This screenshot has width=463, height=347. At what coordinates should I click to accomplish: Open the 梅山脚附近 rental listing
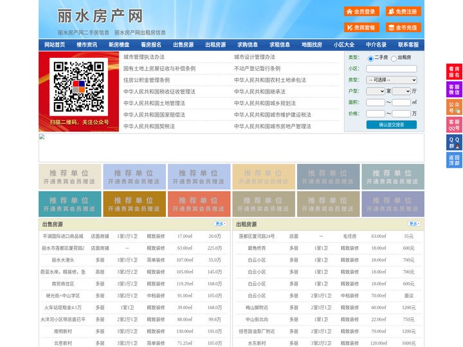pyautogui.click(x=257, y=307)
